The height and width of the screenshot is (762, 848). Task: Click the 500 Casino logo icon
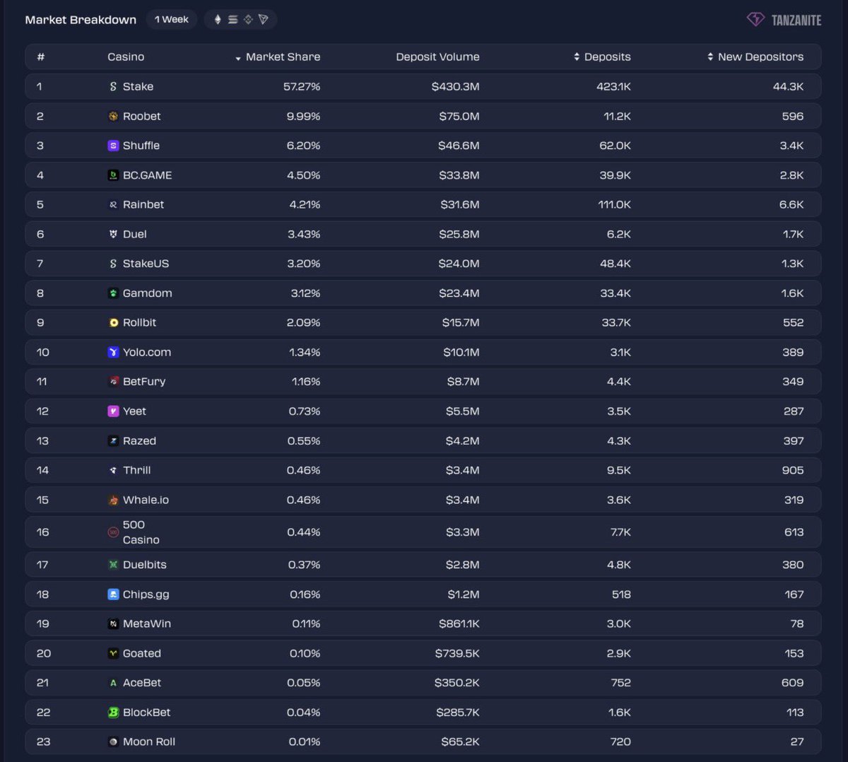coord(113,532)
